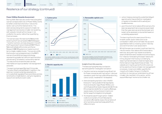This screenshot has width=162, height=114.
Task: Select the CapEx Cost legend marker
Action: tap(83, 54)
